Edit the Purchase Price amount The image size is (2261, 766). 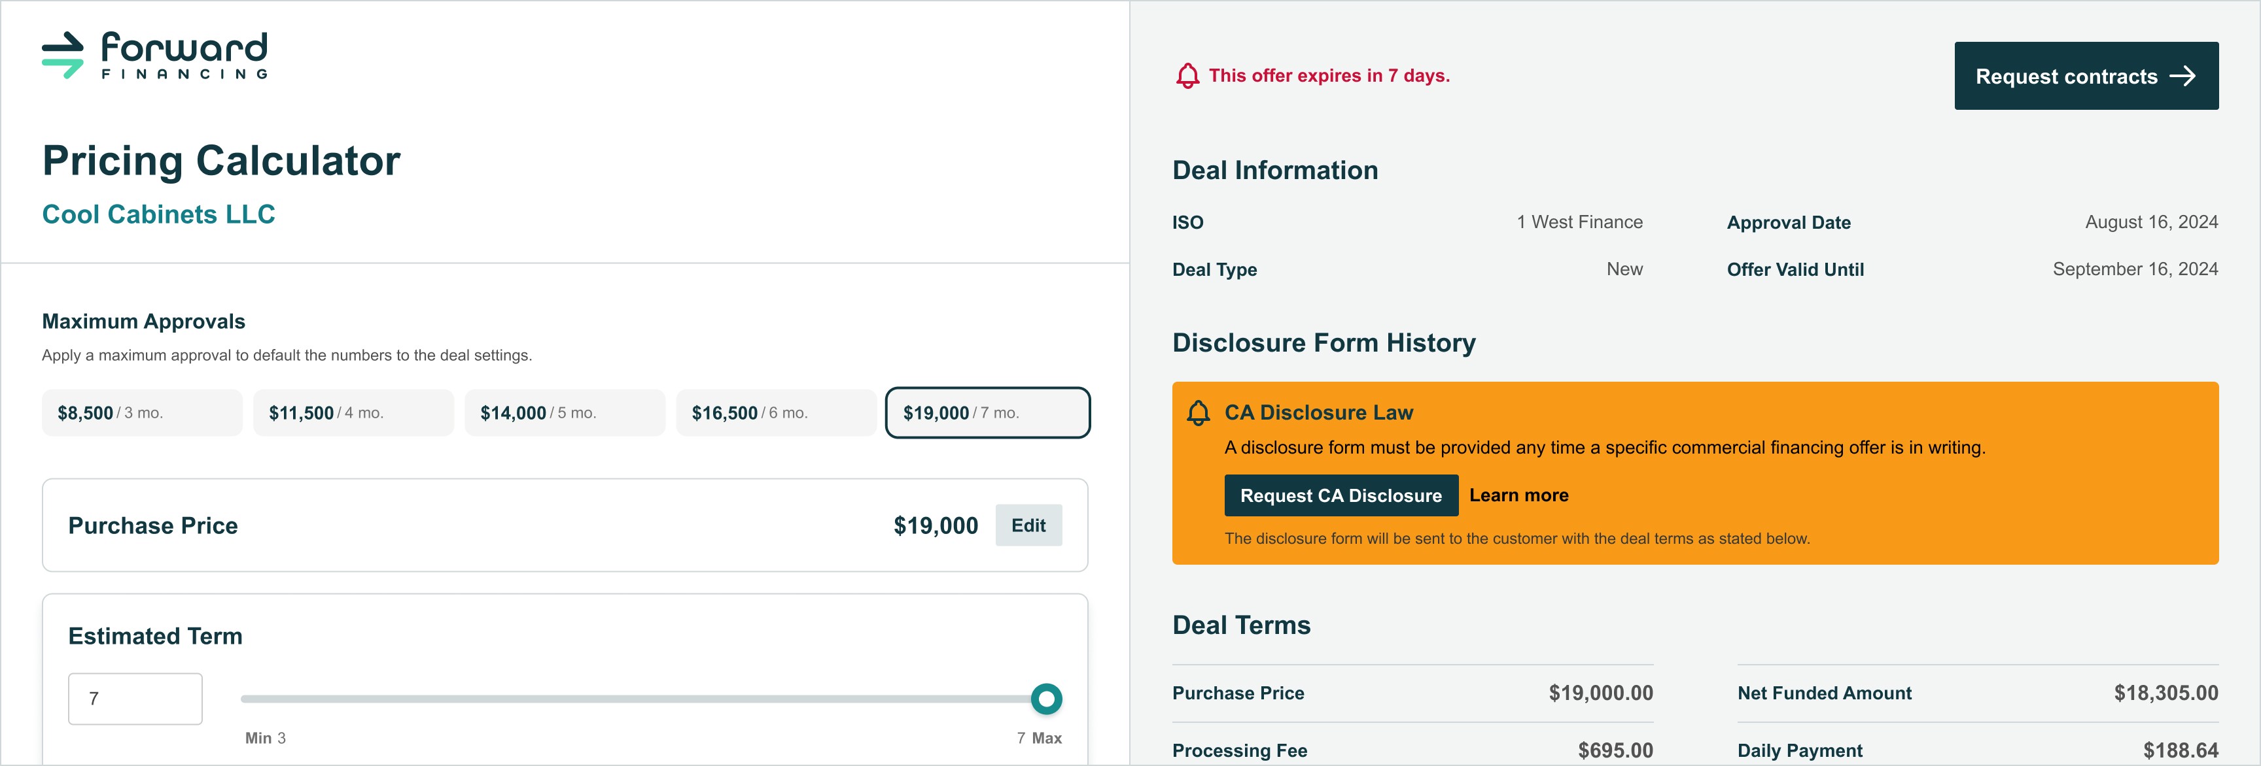click(x=1028, y=525)
